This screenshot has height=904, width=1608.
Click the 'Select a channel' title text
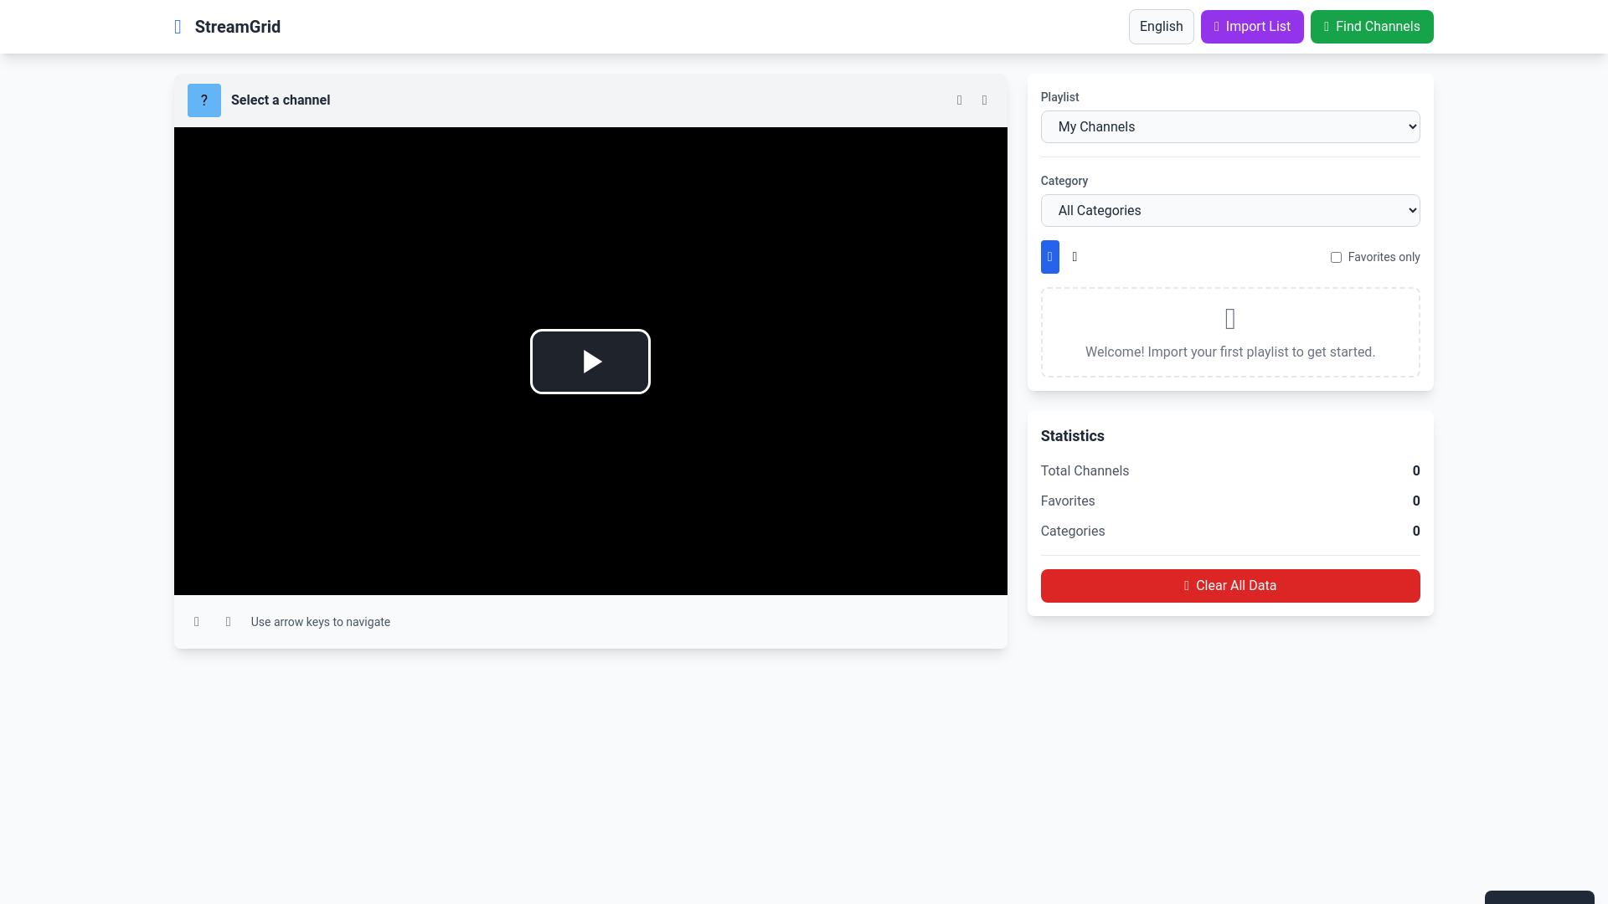tap(281, 100)
